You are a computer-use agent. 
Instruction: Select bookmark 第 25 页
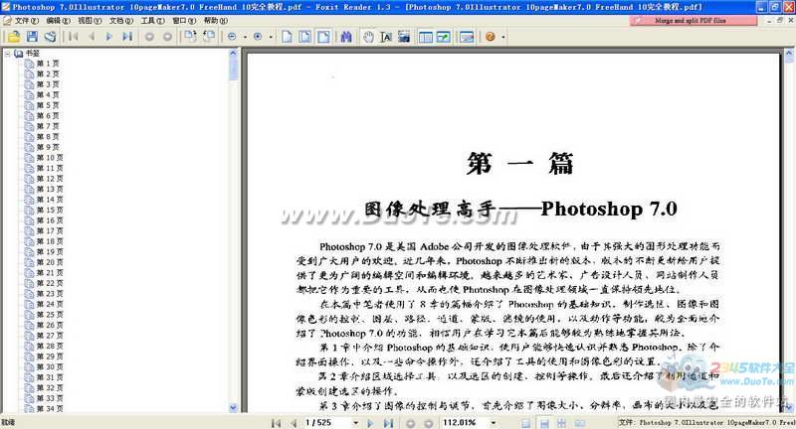(50, 315)
